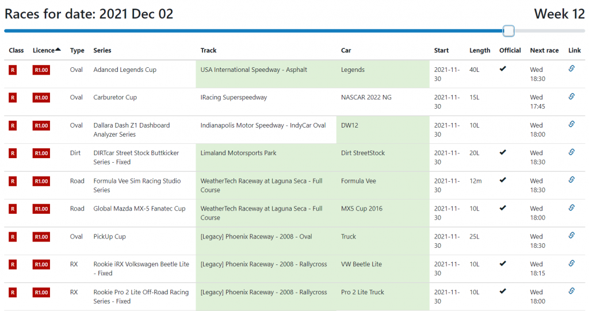Click R1.00 licence badge in Formula Vee row
This screenshot has width=589, height=311.
pos(41,181)
